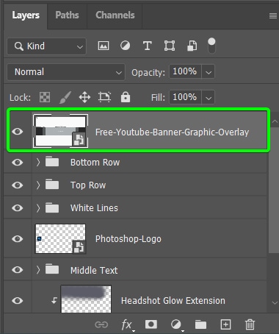Image resolution: width=279 pixels, height=334 pixels.
Task: Open the Layers panel menu
Action: pyautogui.click(x=273, y=16)
